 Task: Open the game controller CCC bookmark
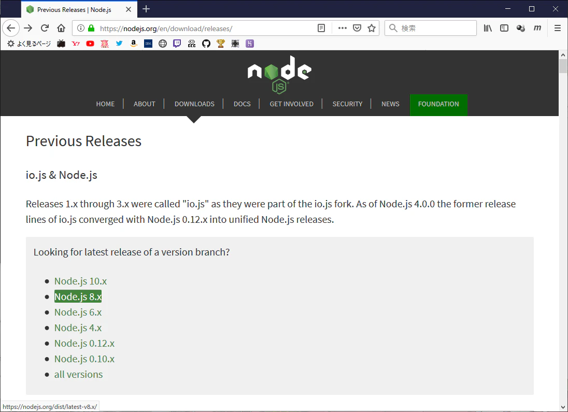[x=192, y=44]
